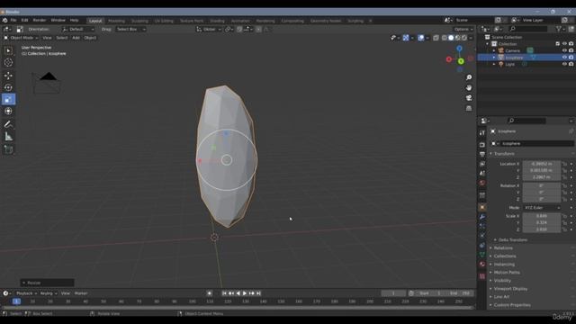
Task: Click the green Y axis on navigation gizmo
Action: 461,61
